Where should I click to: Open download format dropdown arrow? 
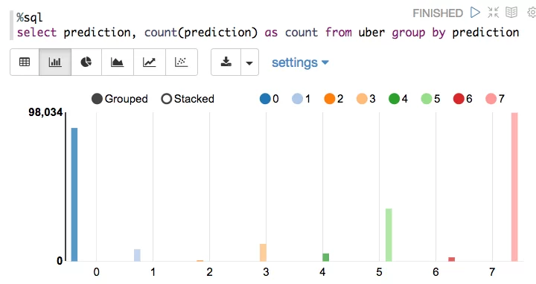coord(249,62)
